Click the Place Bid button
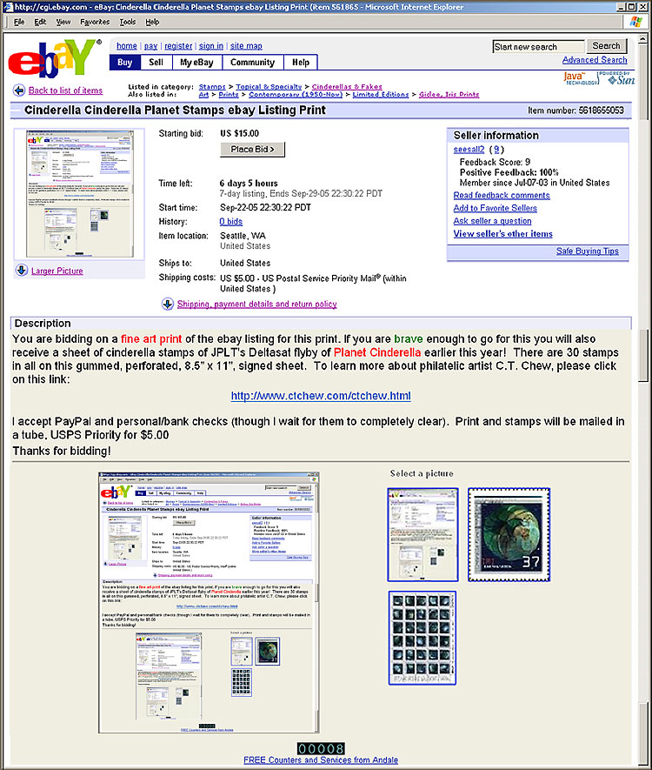Image resolution: width=652 pixels, height=770 pixels. point(252,150)
